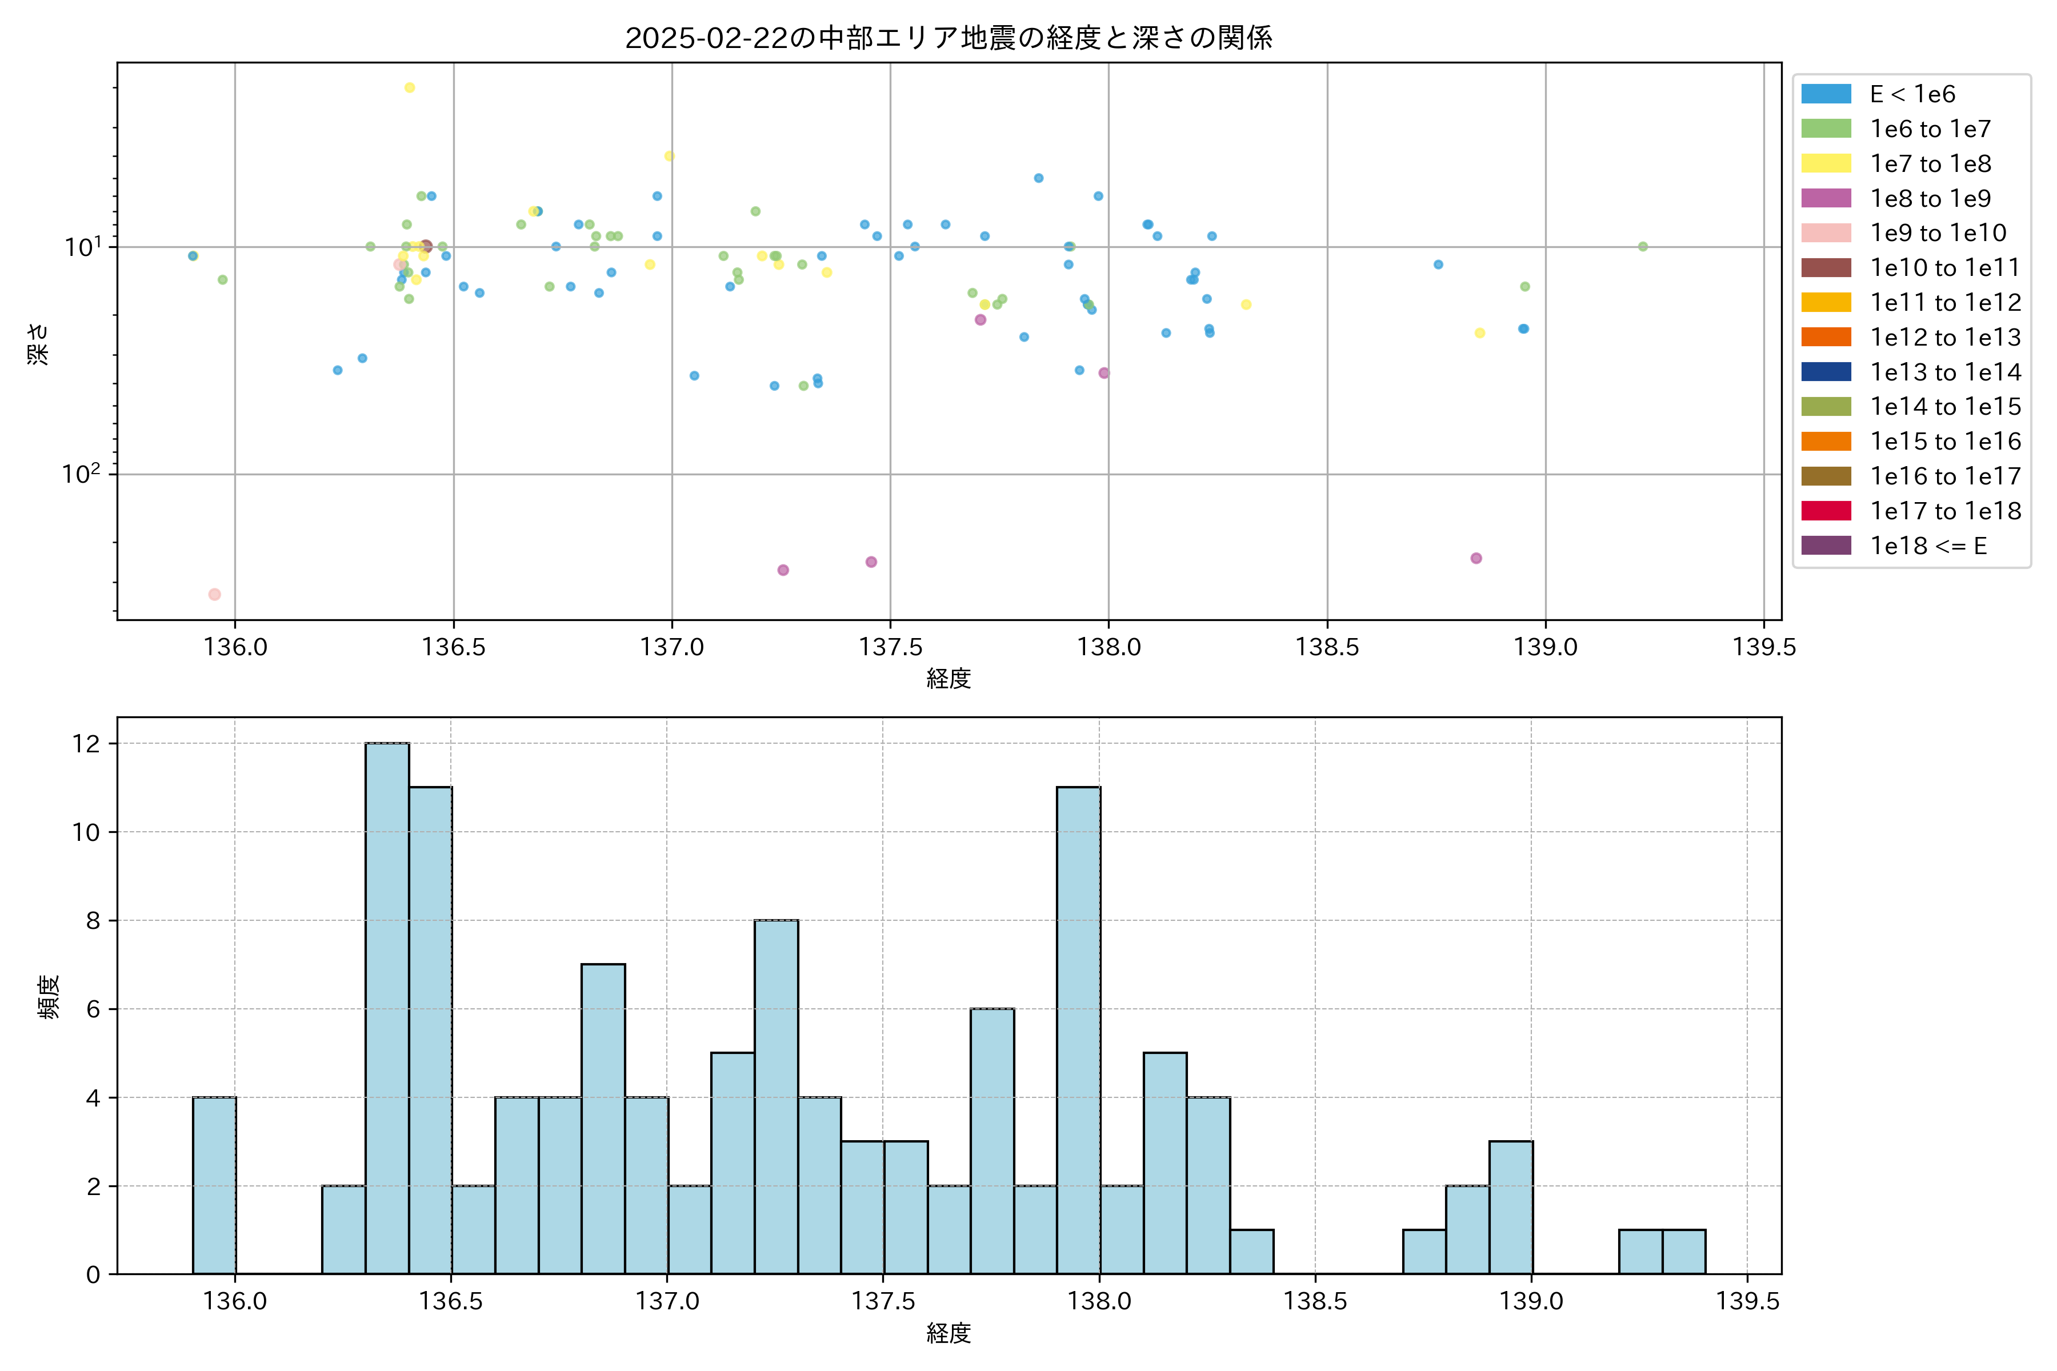Click the pink scatter point at bottom-left
The width and height of the screenshot is (2057, 1371).
pyautogui.click(x=214, y=595)
